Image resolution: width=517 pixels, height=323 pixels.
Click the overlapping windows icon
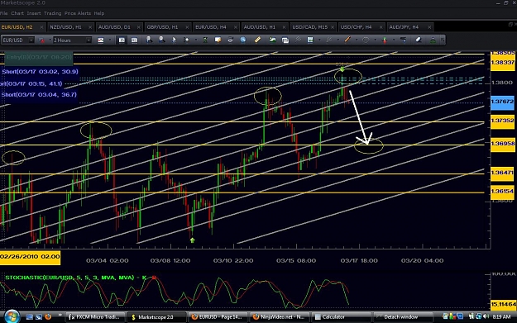(x=285, y=40)
